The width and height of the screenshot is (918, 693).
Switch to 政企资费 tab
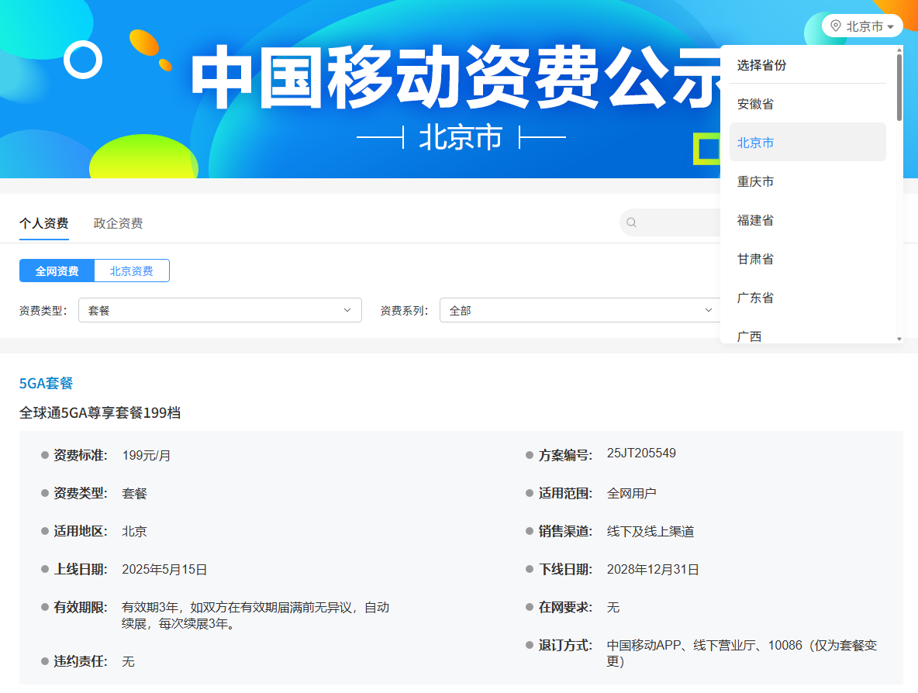coord(118,223)
